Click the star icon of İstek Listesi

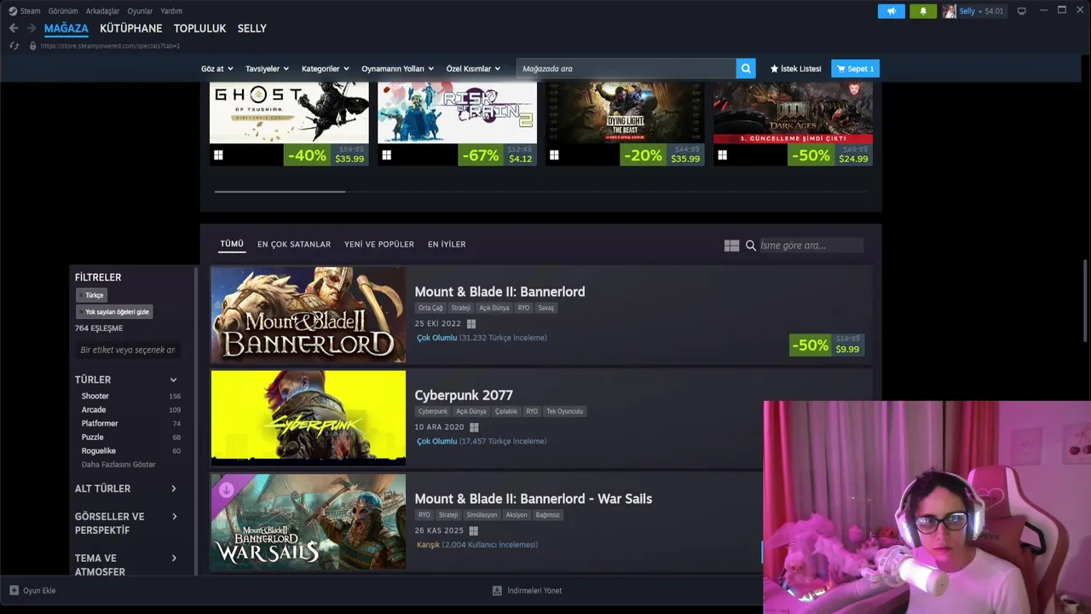pos(775,68)
